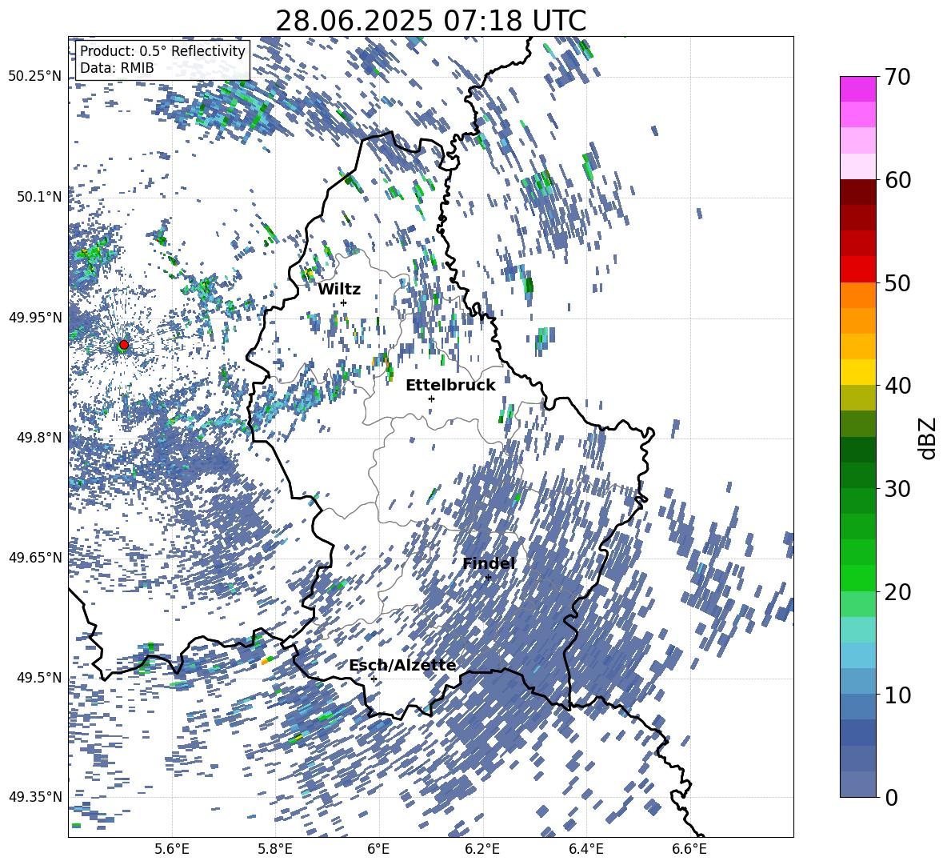Click the 5.8°E longitude label
This screenshot has height=865, width=947.
point(275,849)
